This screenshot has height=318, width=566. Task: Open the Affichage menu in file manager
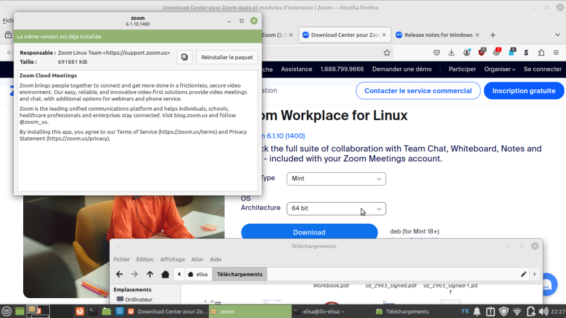click(172, 259)
